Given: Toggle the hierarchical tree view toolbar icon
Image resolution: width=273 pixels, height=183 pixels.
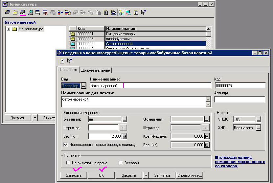Looking at the screenshot, I should [121, 13].
